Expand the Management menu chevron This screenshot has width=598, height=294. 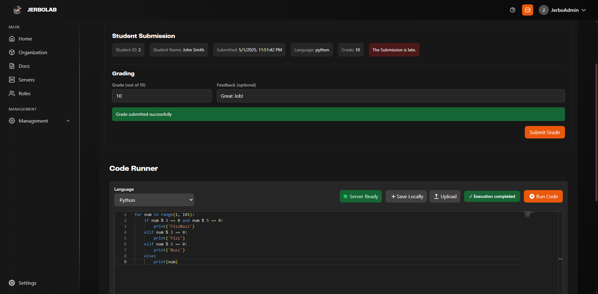click(x=68, y=121)
